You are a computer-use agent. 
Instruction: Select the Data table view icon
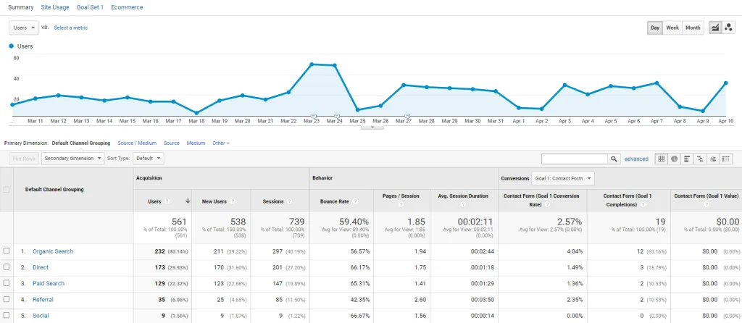coord(661,159)
